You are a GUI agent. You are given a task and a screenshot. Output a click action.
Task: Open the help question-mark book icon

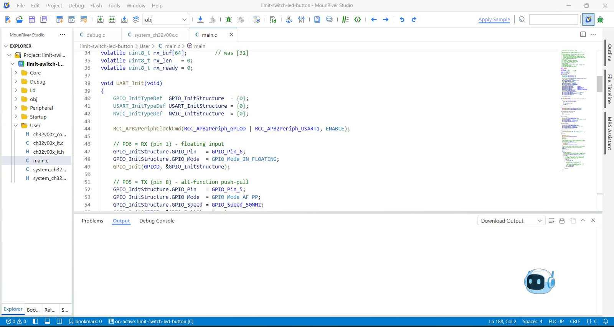point(317,20)
